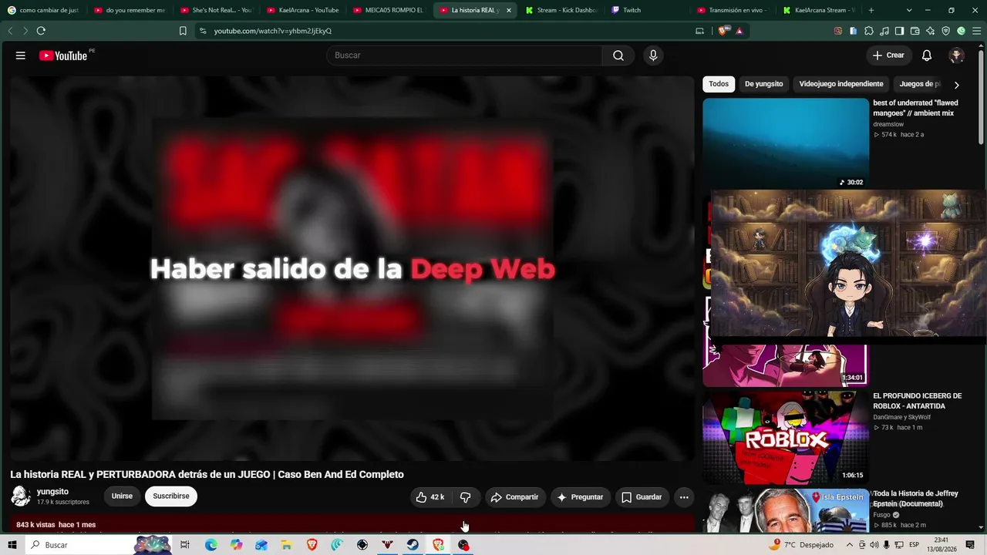
Task: Switch to the She's Not Real browser tab
Action: tap(217, 10)
